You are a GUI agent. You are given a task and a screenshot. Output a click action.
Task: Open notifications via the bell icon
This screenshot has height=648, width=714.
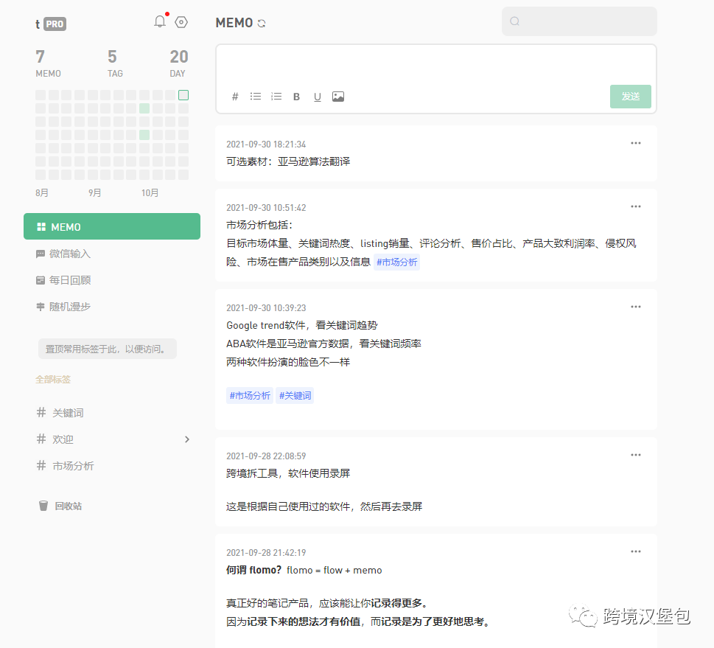[x=159, y=22]
